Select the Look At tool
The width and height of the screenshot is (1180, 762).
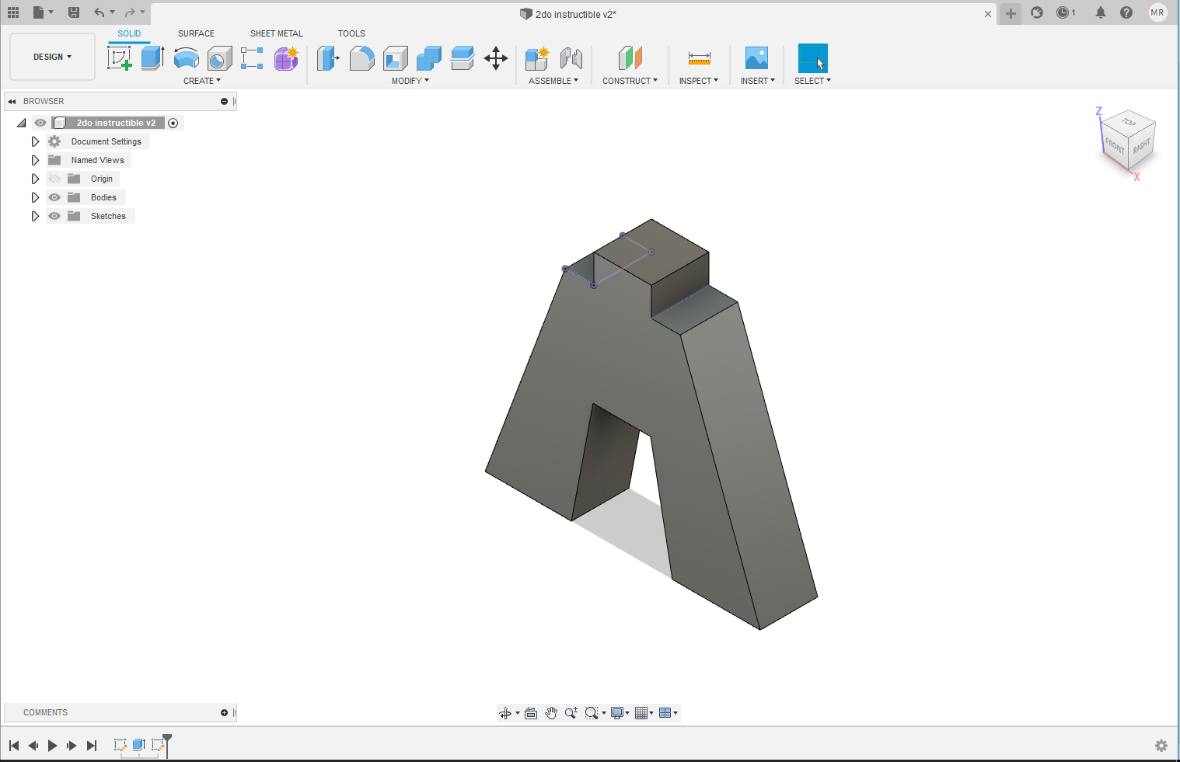click(531, 713)
